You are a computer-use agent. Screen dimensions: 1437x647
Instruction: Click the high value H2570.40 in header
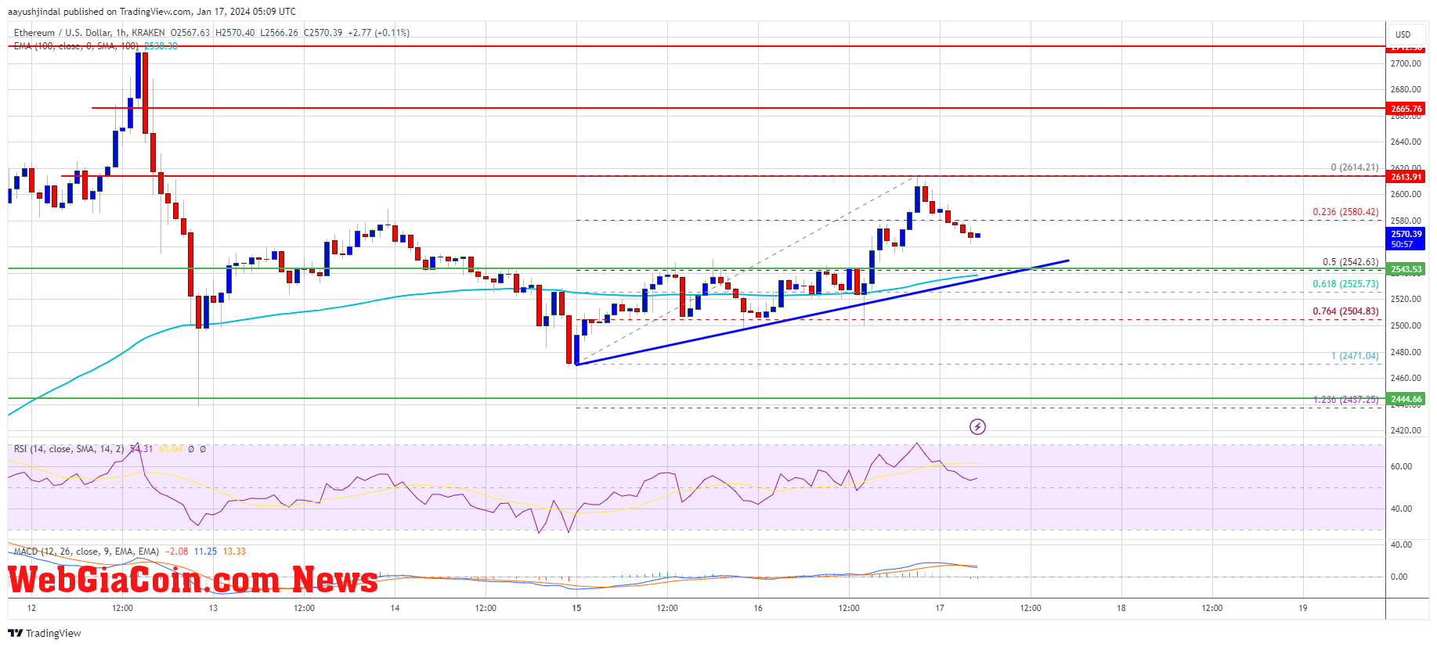click(x=235, y=33)
